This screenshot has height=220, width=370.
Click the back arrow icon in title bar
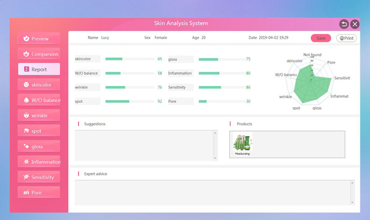pos(344,24)
